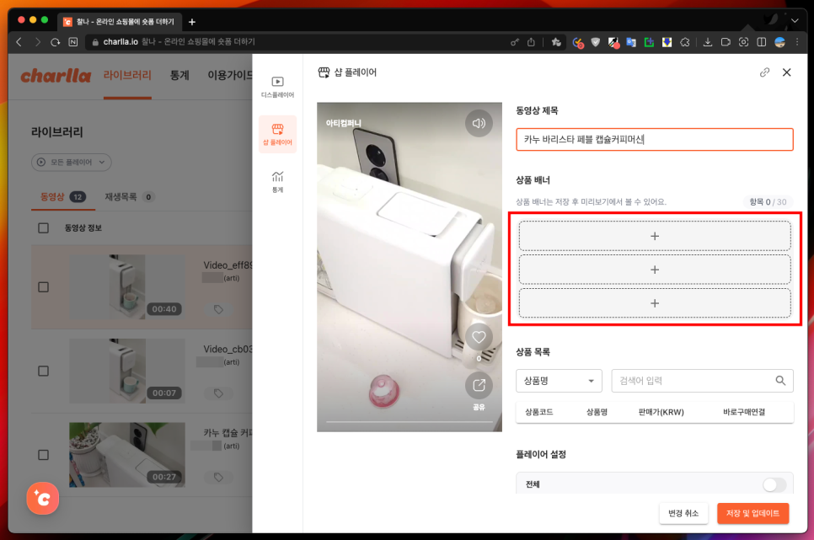
Task: Click 변경 취소 button
Action: [x=683, y=513]
